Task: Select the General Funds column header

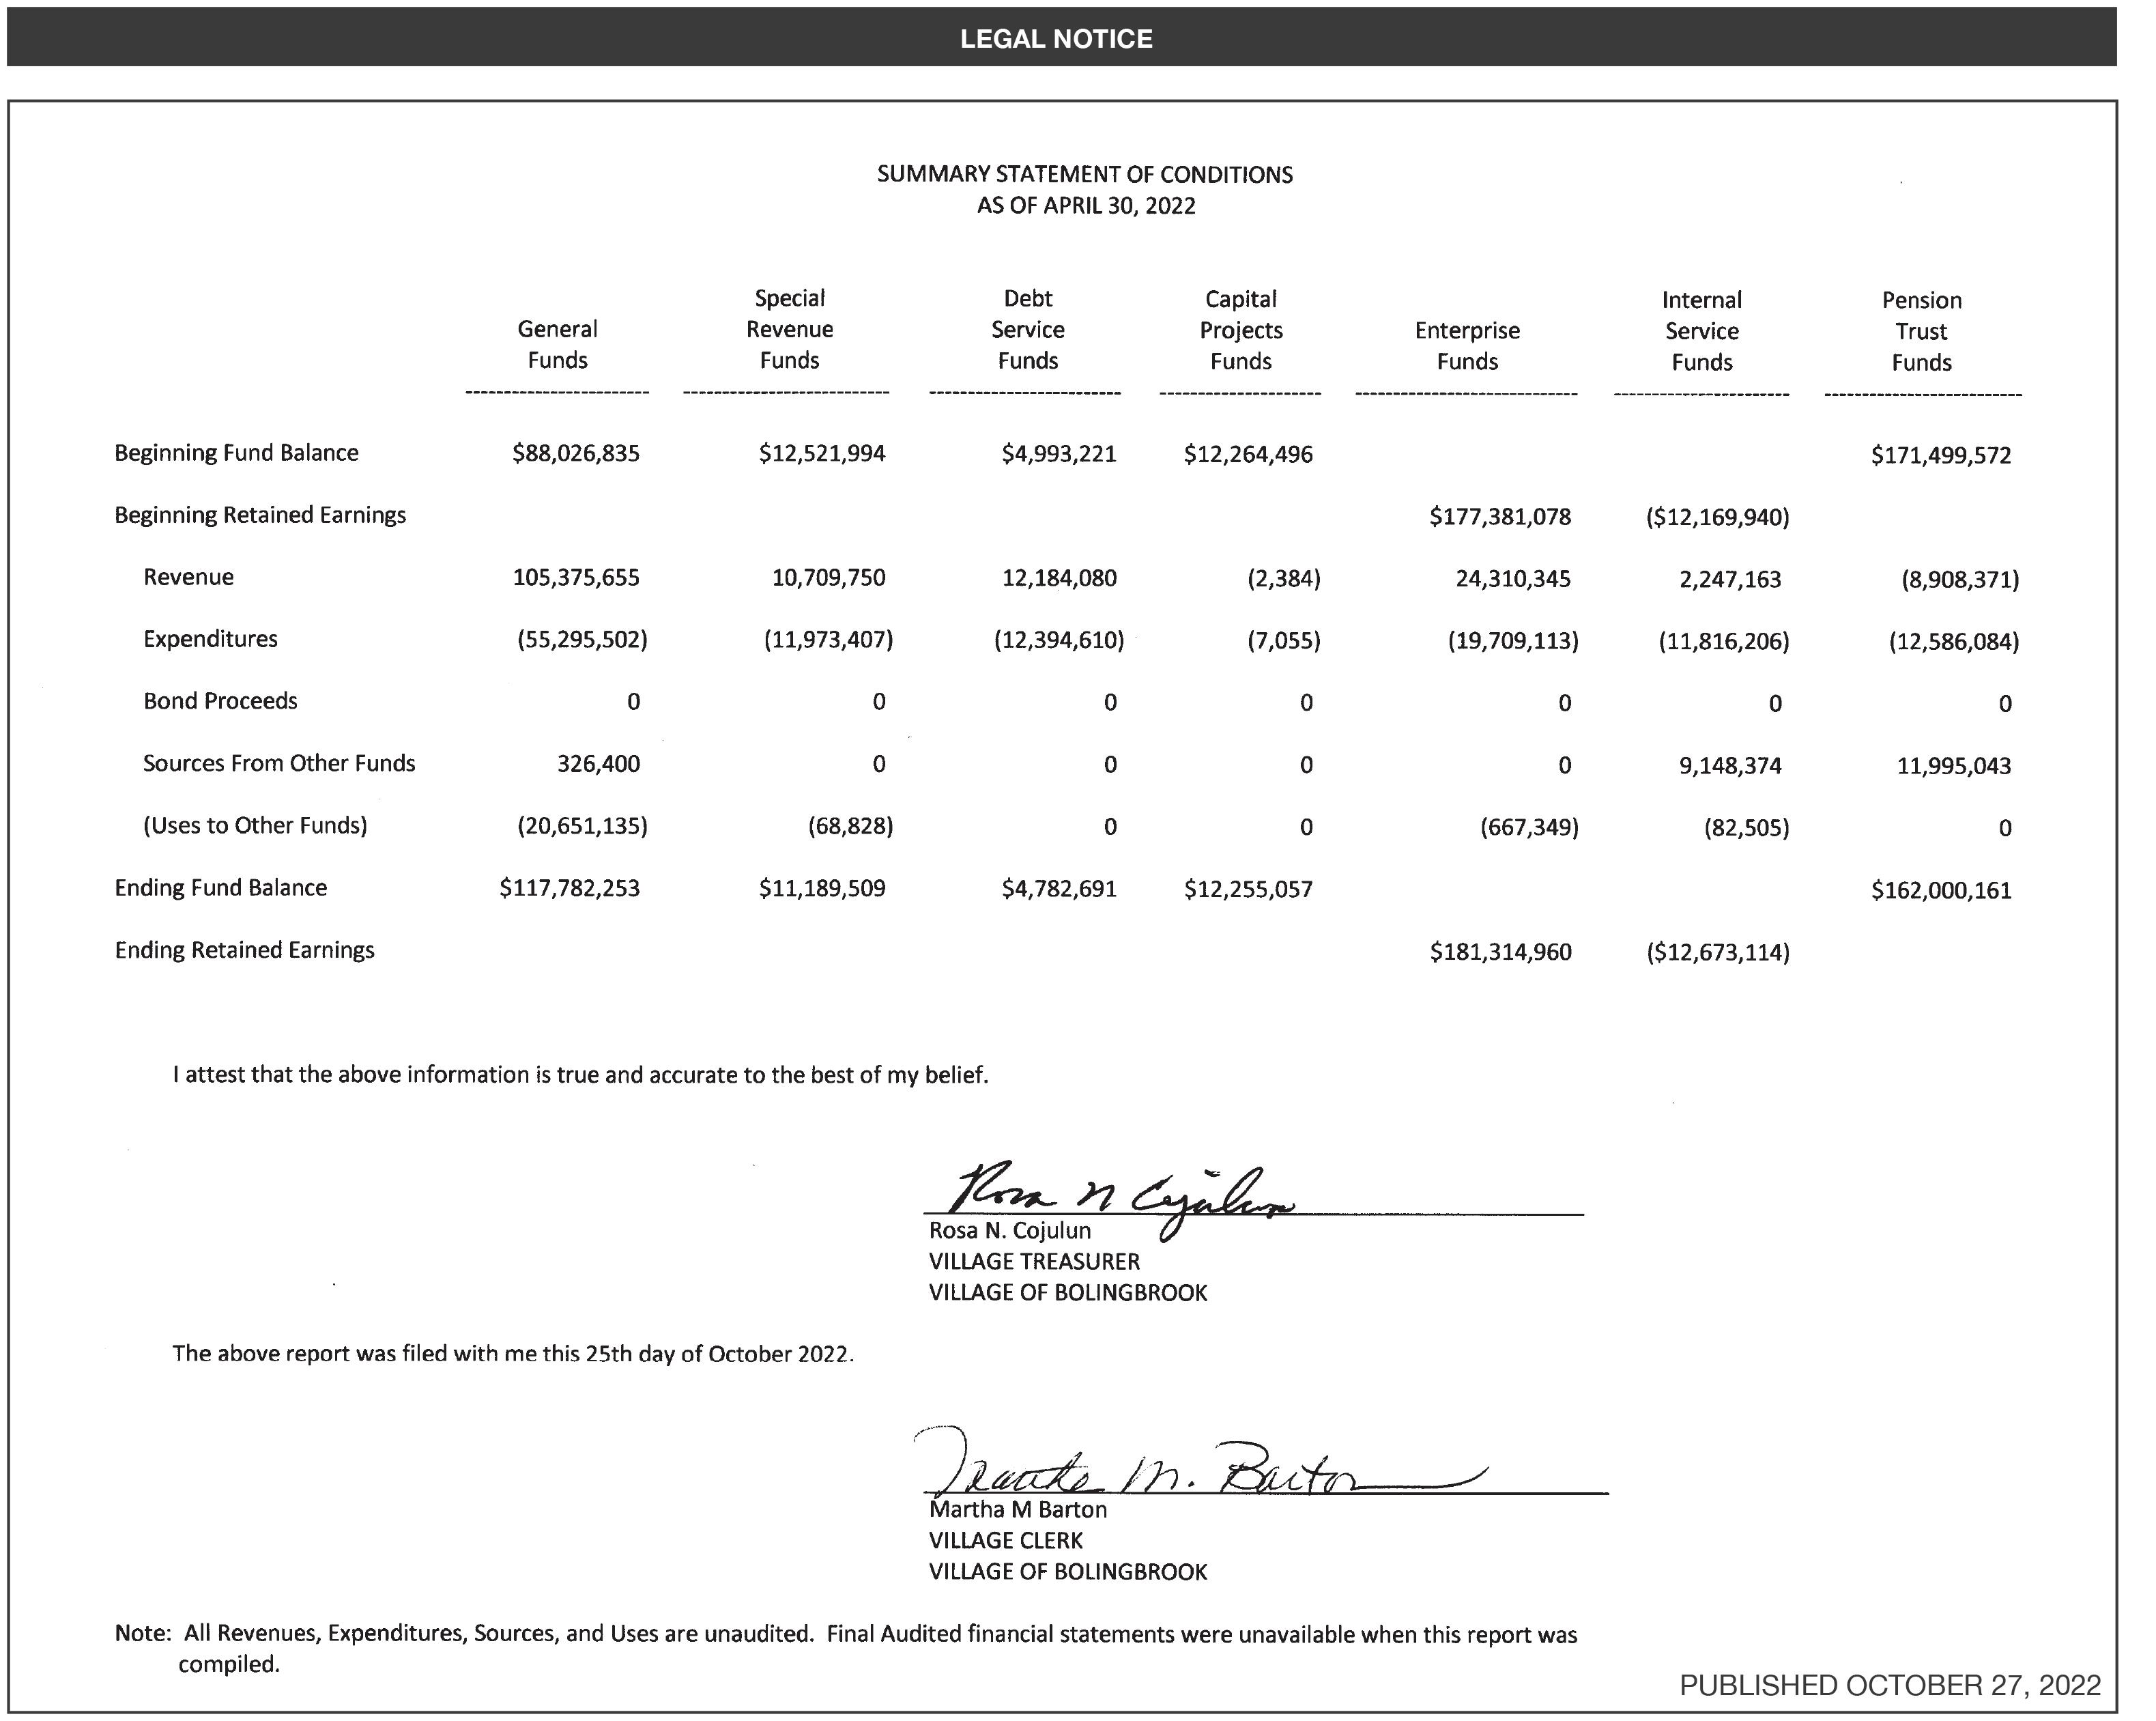Action: coord(558,344)
